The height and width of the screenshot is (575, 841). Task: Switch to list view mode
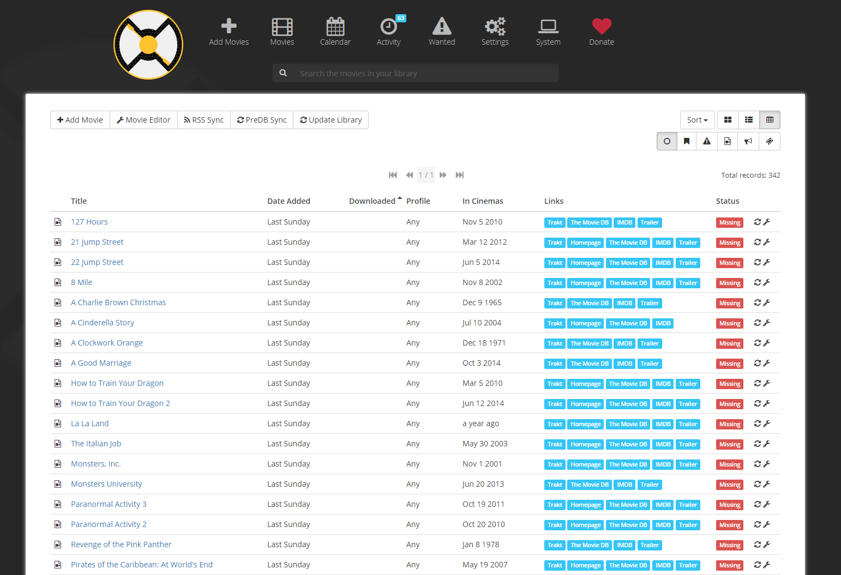(x=748, y=119)
